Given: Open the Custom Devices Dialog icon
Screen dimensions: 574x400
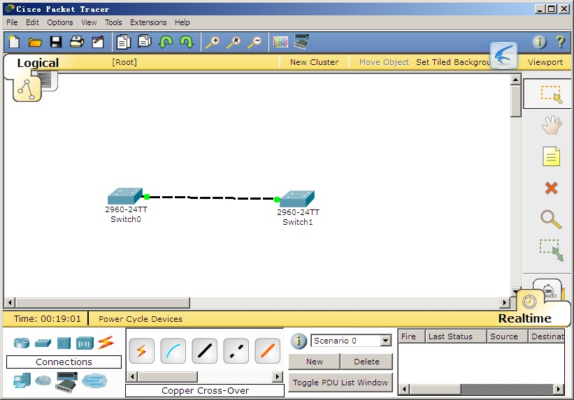Looking at the screenshot, I should click(x=301, y=41).
